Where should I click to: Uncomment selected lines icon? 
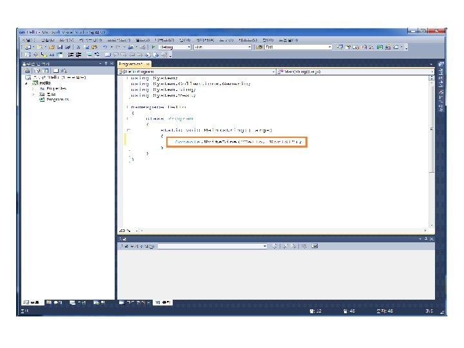tap(97, 55)
